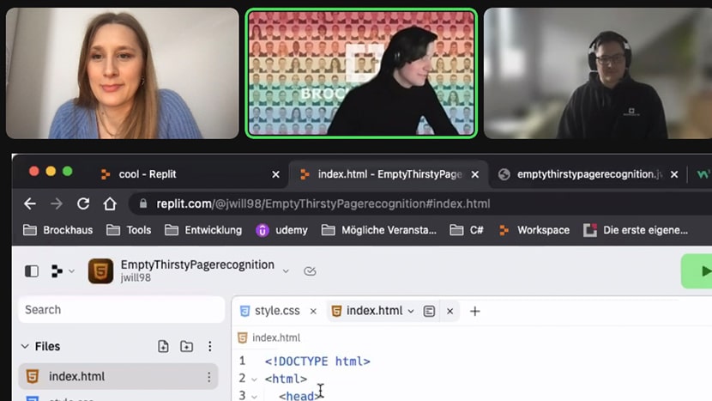
Task: Run the repl with the green play button
Action: coord(697,271)
